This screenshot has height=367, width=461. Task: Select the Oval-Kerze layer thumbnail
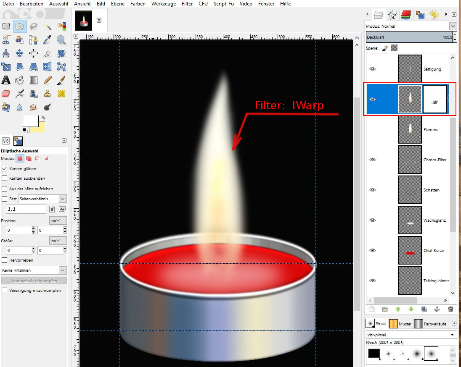pos(410,251)
